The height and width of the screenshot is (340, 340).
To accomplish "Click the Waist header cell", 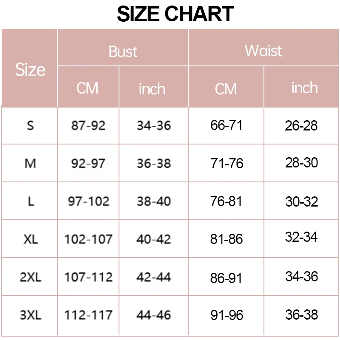I will pos(263,51).
